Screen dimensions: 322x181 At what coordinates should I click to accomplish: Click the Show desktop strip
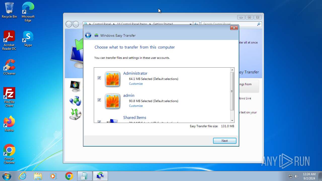[x=320, y=176]
